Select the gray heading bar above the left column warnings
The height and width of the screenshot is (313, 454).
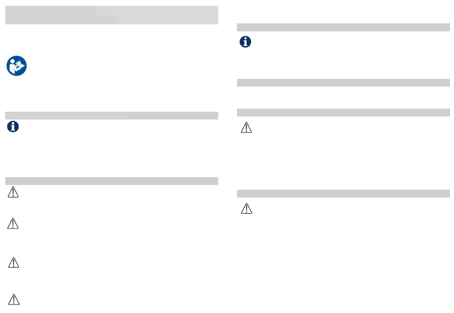[x=112, y=181]
